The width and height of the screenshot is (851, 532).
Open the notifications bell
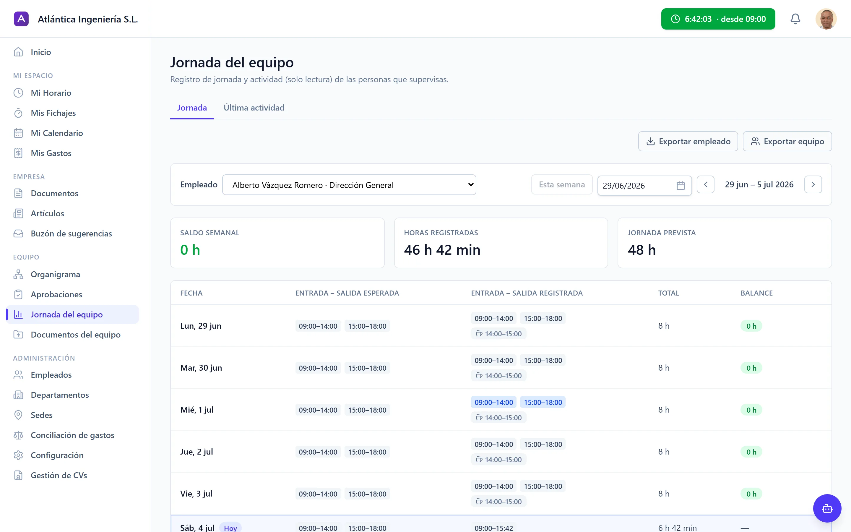coord(795,19)
